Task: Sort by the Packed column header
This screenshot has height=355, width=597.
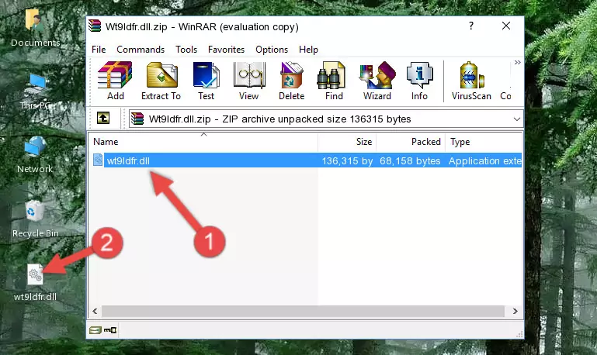Action: pos(411,142)
